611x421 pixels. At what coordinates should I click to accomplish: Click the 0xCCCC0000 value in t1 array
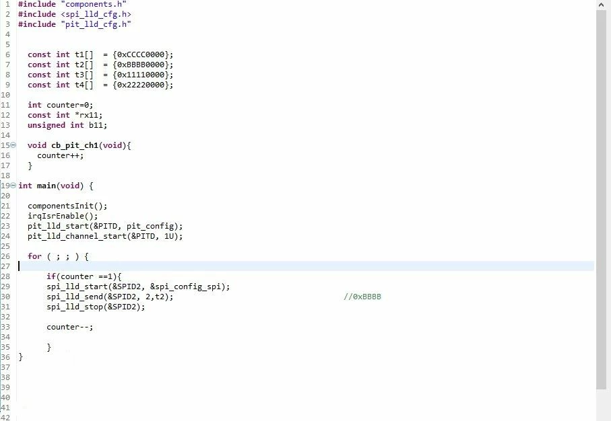tap(141, 54)
